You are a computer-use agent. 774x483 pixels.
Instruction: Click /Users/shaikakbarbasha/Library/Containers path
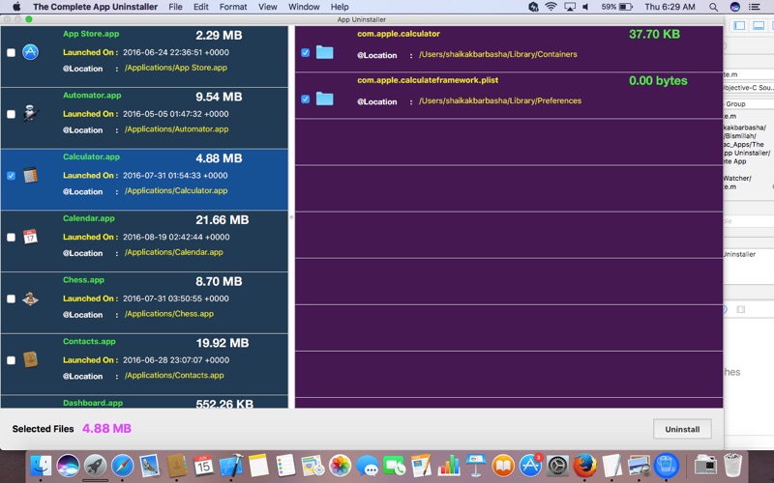point(498,54)
